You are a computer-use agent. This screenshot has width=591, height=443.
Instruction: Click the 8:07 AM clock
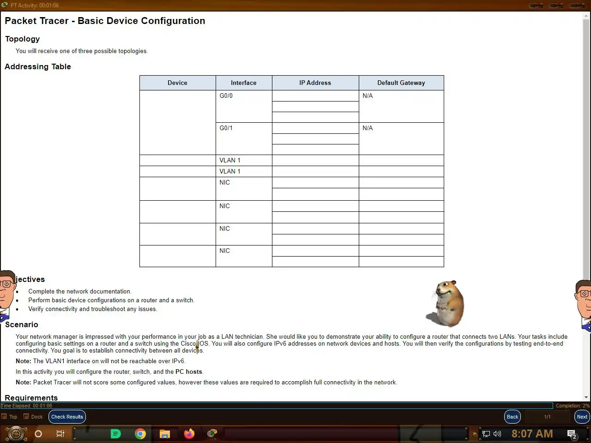pyautogui.click(x=532, y=434)
